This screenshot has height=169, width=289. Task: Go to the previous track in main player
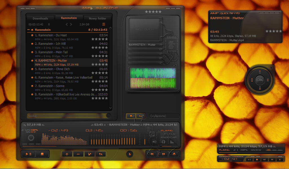152,154
